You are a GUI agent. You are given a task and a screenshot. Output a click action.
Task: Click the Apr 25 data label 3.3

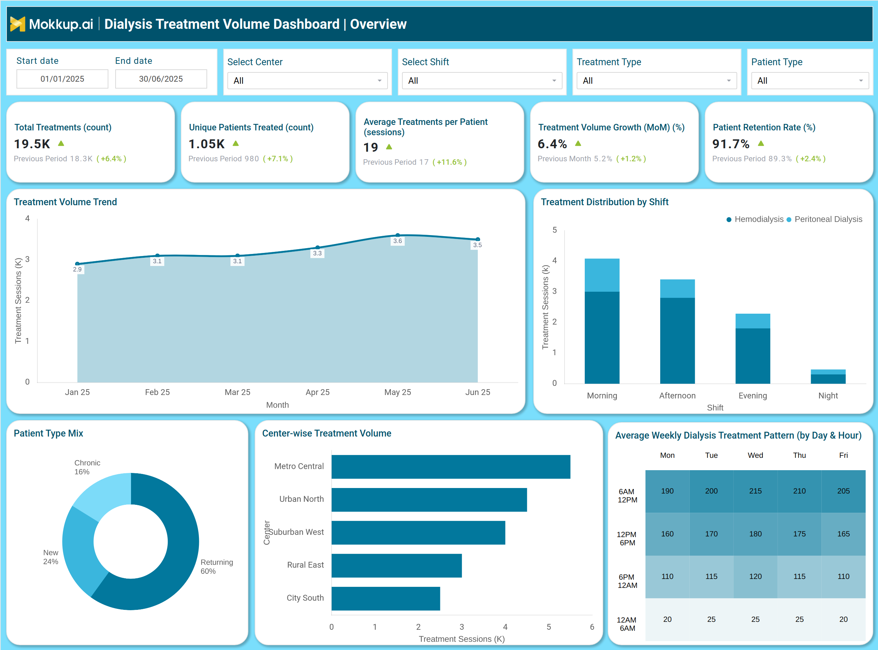317,253
